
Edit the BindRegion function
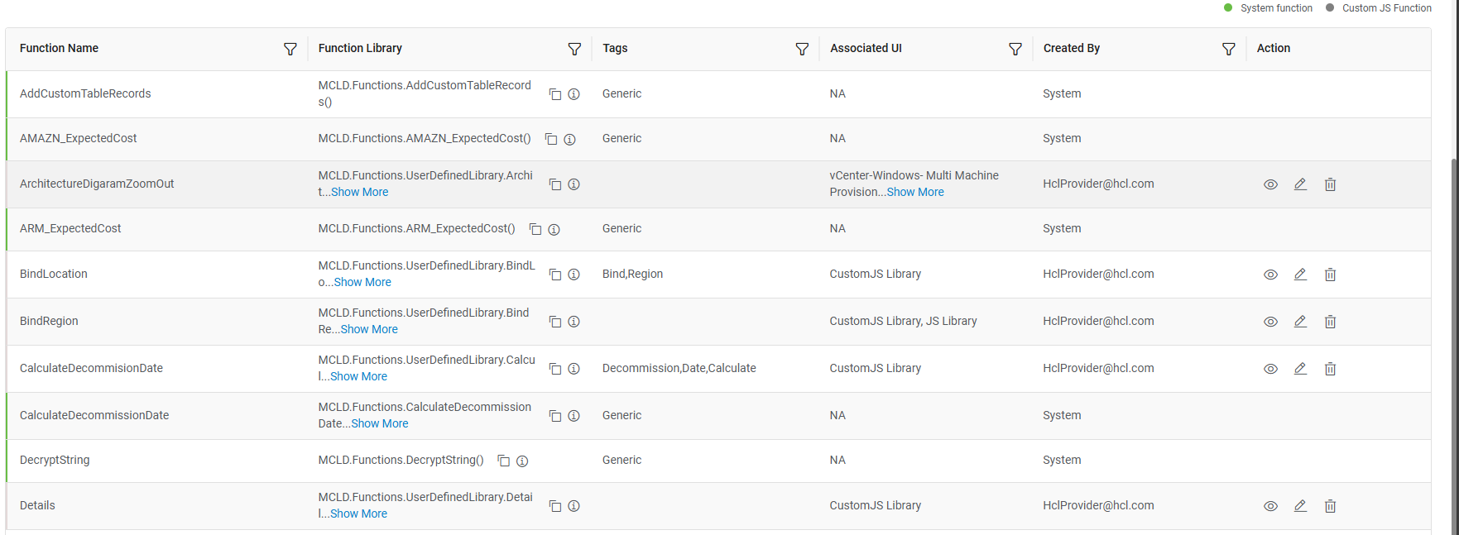pyautogui.click(x=1300, y=322)
